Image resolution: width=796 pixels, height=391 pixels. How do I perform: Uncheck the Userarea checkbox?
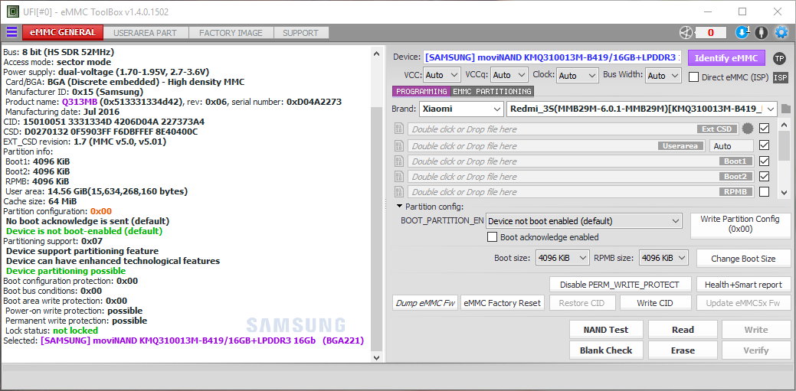point(764,145)
